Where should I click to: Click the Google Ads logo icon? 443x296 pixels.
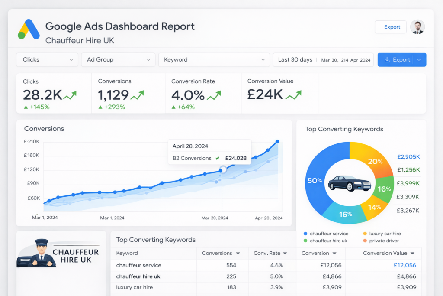click(x=29, y=29)
